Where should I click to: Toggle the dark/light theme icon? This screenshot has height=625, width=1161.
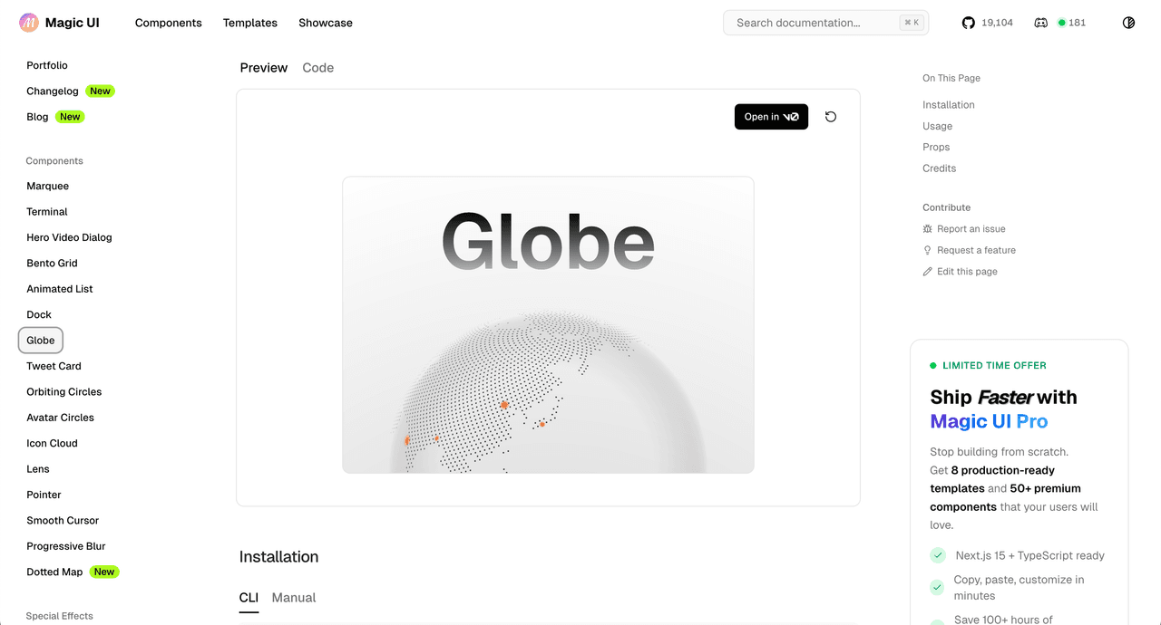coord(1128,23)
